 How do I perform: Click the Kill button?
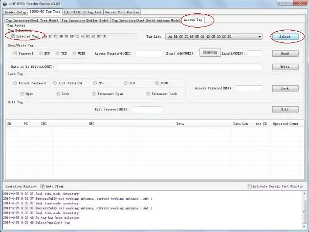click(285, 109)
